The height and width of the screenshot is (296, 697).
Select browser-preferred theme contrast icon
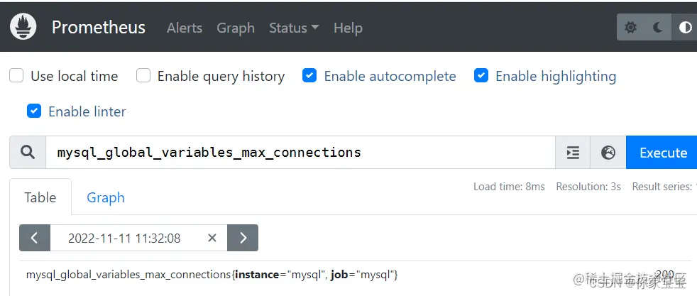point(685,28)
